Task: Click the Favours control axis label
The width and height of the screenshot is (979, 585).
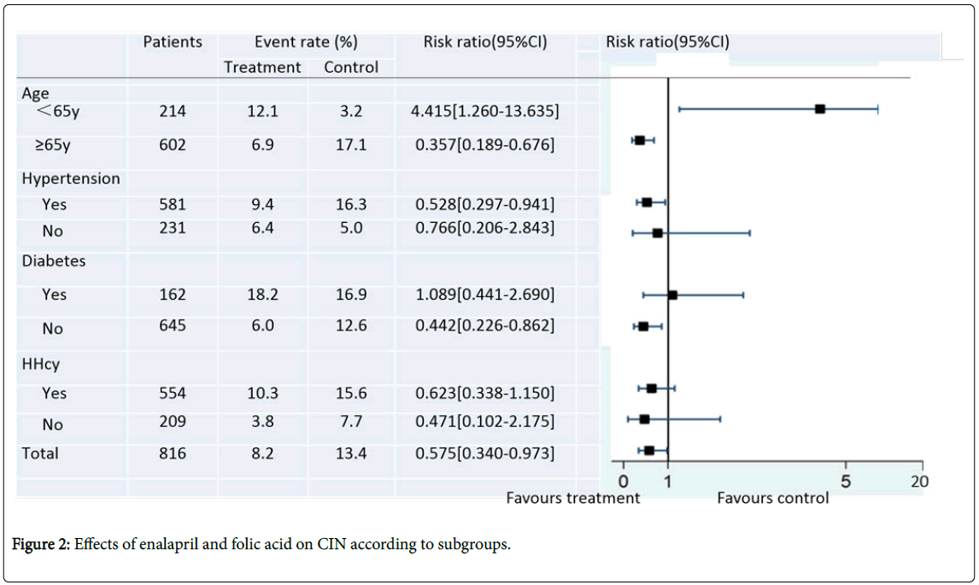Action: pos(772,498)
